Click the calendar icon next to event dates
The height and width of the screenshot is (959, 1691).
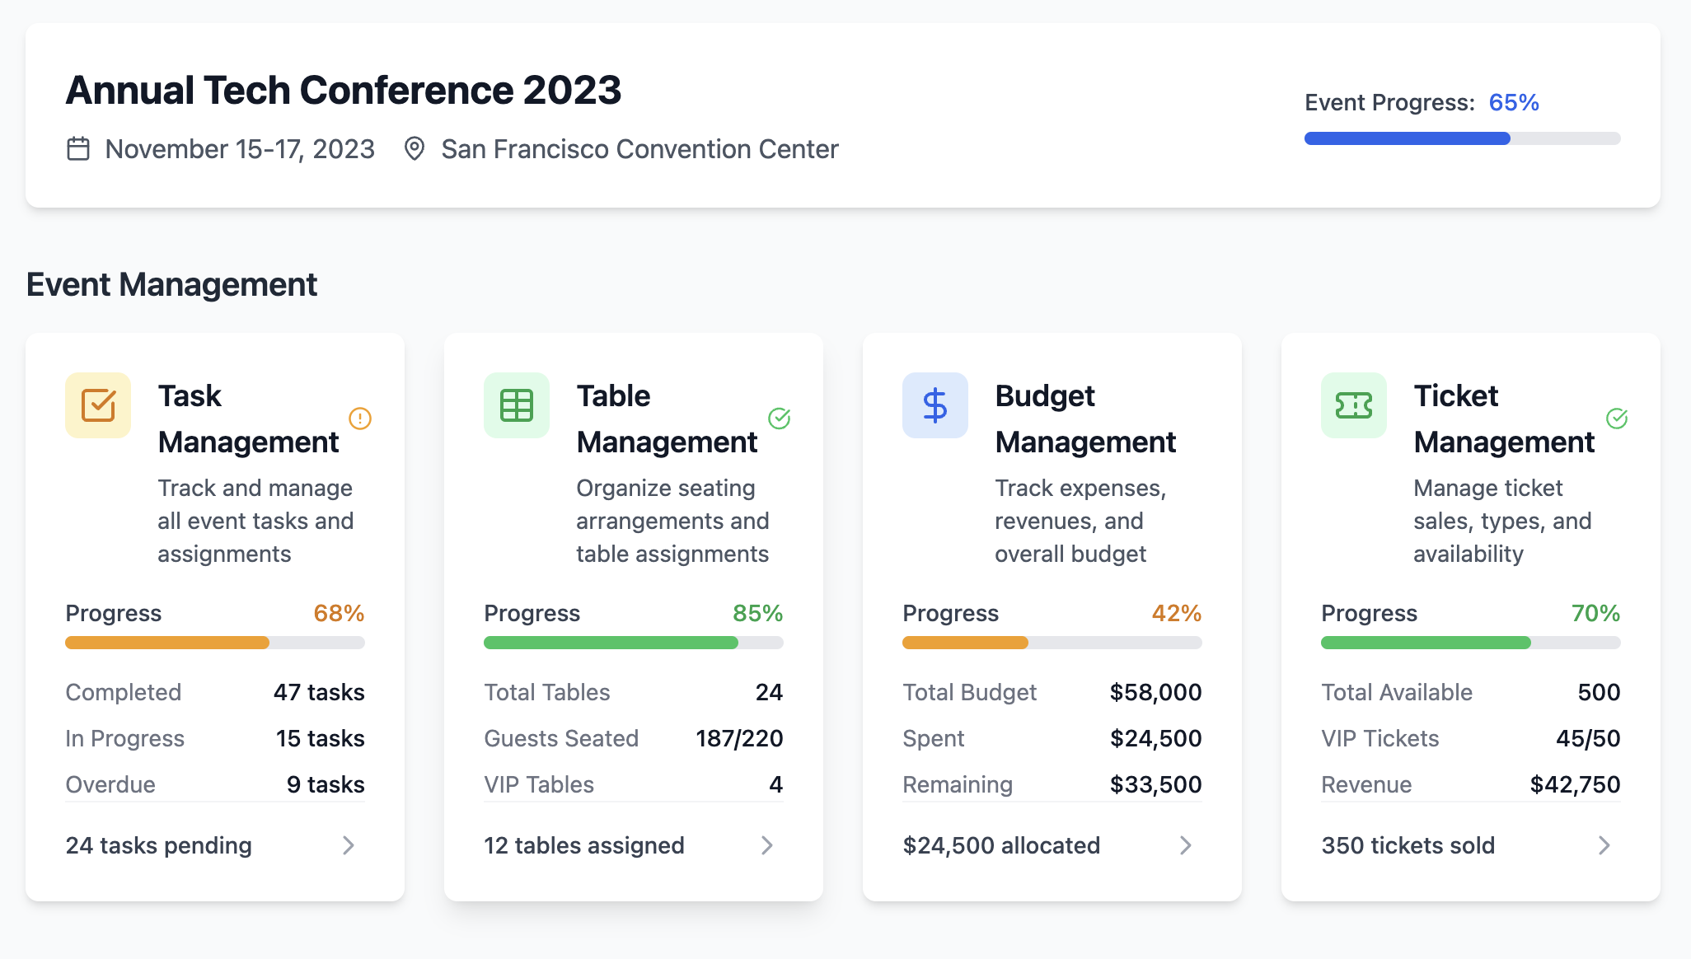point(78,149)
